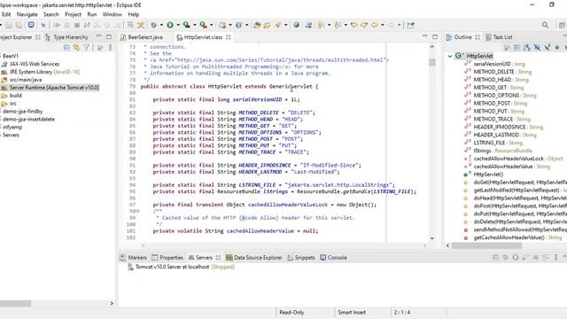Select the demo-jpa-findby project
Viewport: 567px width, 319px height.
[x=23, y=112]
